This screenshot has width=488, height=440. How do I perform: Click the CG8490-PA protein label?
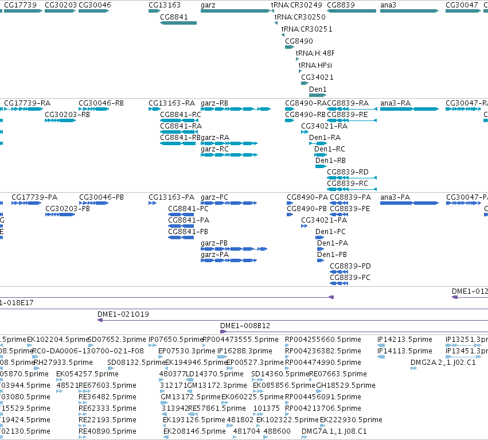[307, 197]
